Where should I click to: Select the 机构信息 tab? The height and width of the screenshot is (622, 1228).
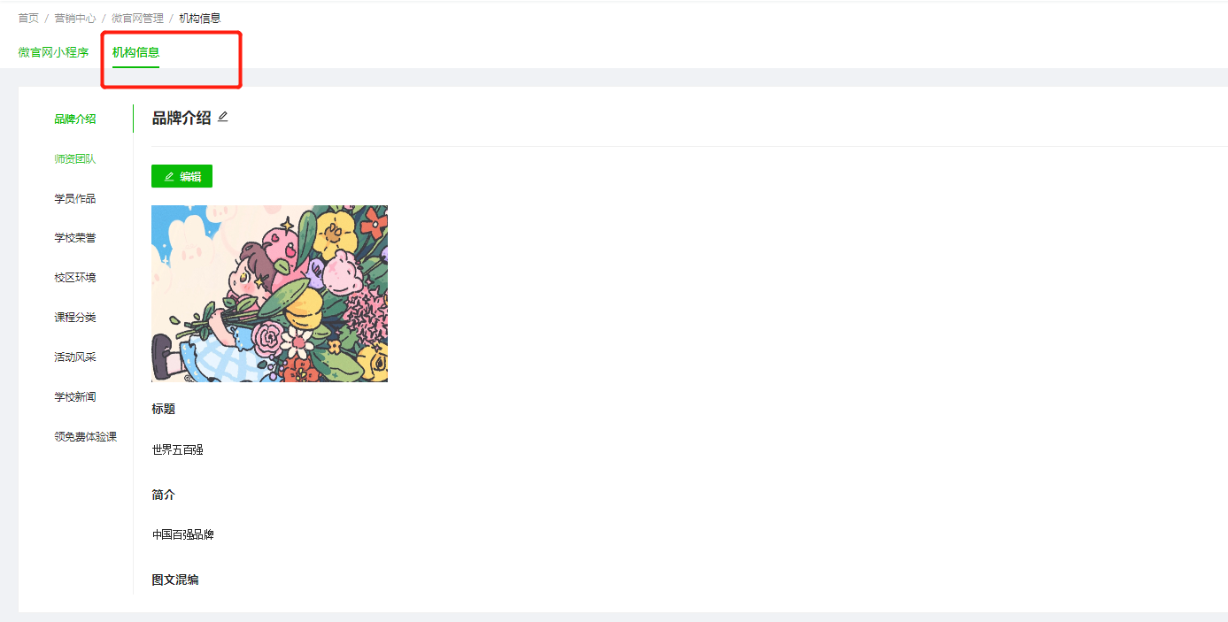coord(135,52)
